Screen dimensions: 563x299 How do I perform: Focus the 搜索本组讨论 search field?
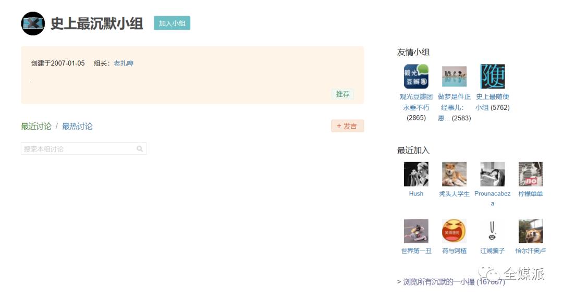pyautogui.click(x=83, y=148)
